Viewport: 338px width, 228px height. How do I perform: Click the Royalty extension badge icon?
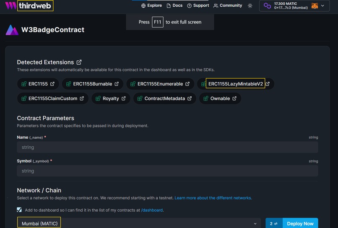(x=98, y=98)
